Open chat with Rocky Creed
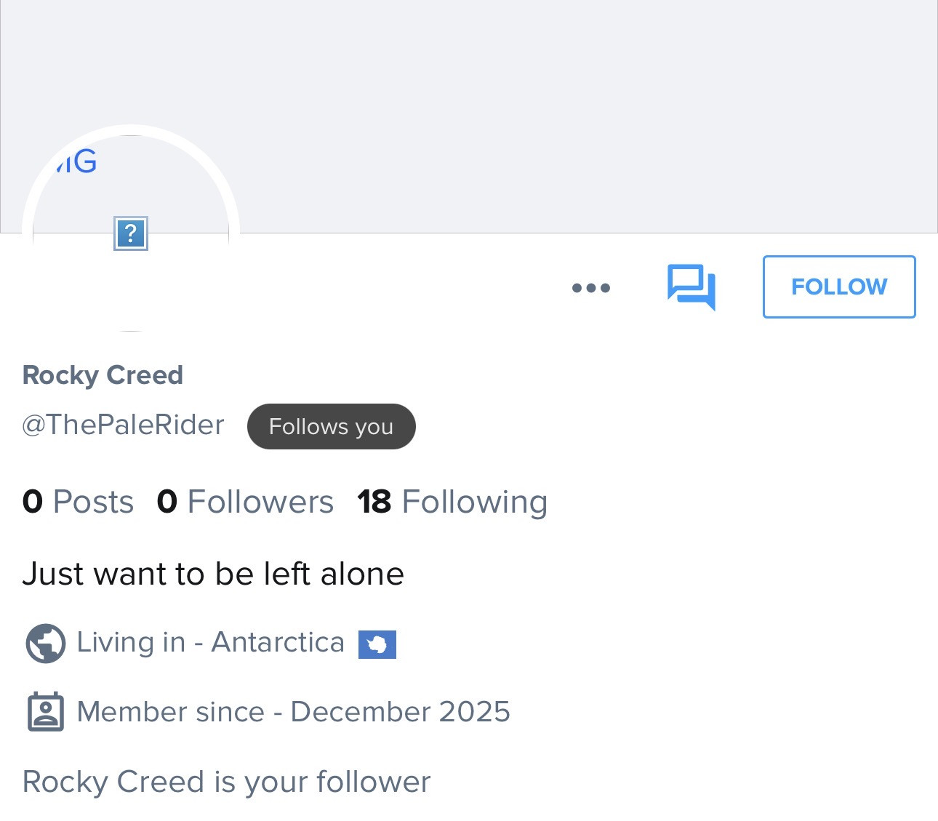 [691, 287]
